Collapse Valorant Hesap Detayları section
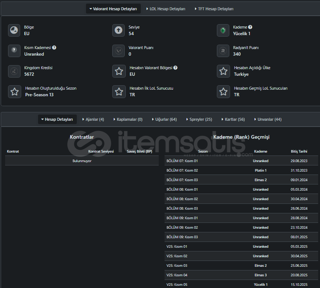Viewport: 320px width, 288px height. pyautogui.click(x=113, y=9)
